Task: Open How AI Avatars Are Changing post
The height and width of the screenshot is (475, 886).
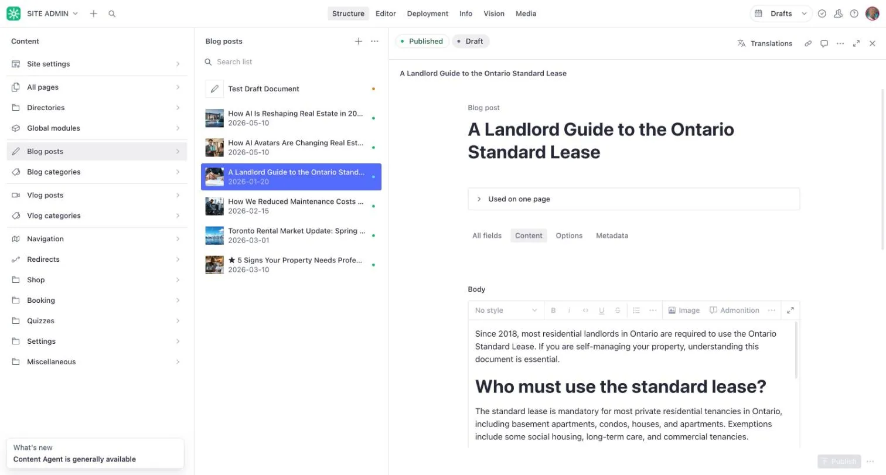Action: [291, 148]
